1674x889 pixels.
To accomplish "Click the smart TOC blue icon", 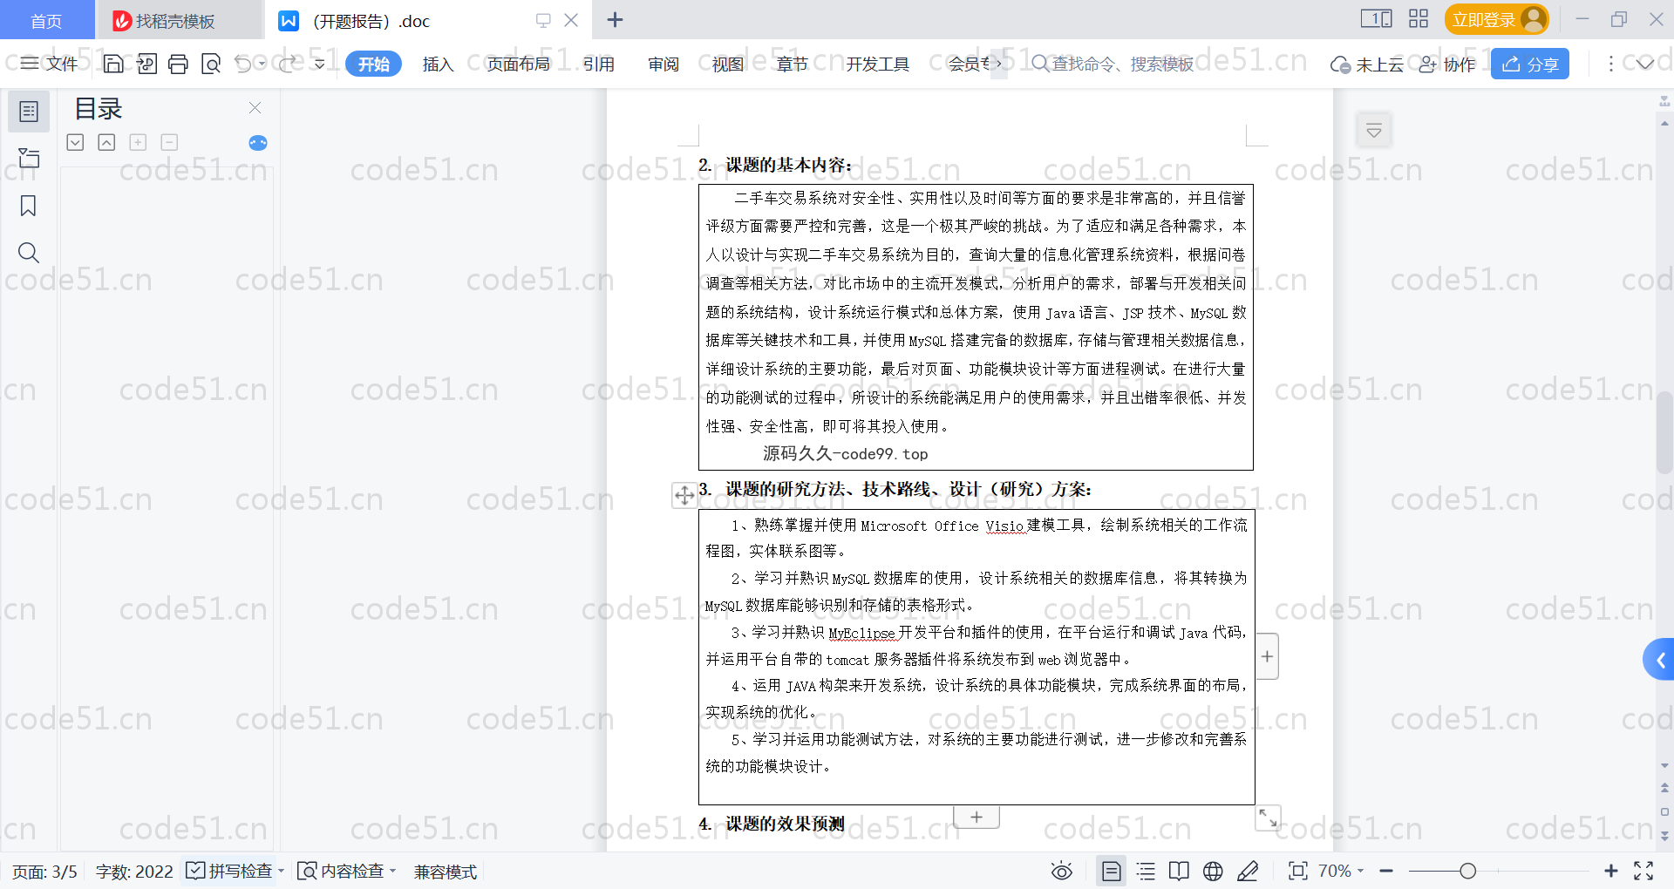I will coord(258,143).
